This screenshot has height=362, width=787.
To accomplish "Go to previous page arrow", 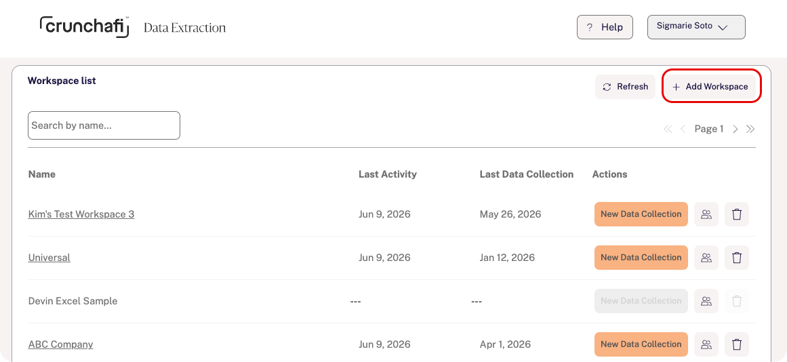I will (x=683, y=129).
